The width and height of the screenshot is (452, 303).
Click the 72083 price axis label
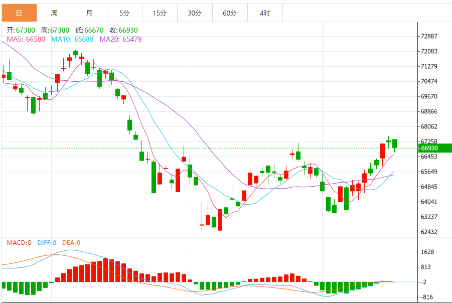click(429, 51)
